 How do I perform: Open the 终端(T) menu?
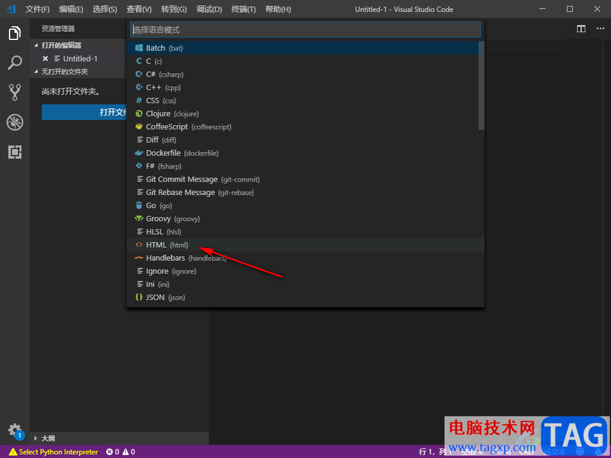pyautogui.click(x=243, y=9)
